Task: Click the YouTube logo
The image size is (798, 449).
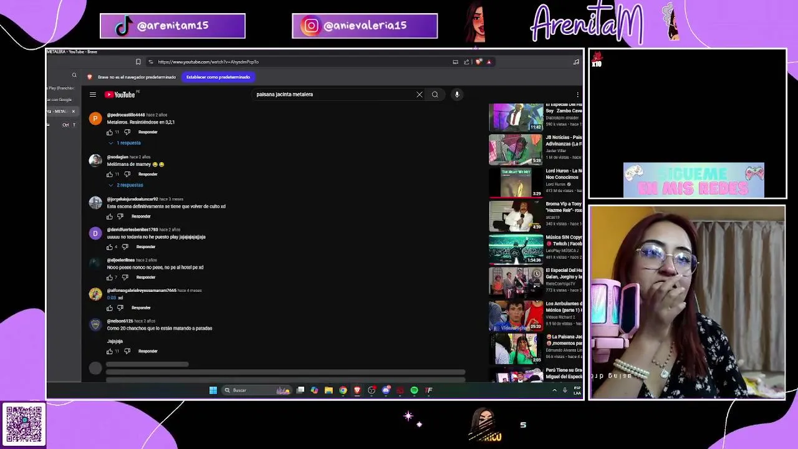Action: [120, 95]
